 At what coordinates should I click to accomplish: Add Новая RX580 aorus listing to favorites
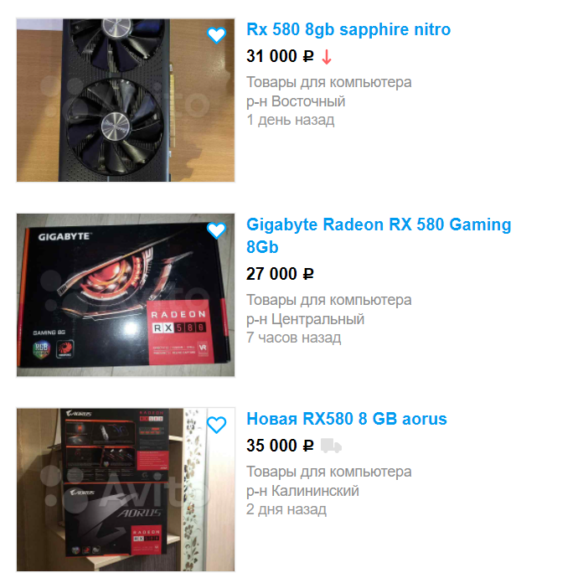point(216,425)
